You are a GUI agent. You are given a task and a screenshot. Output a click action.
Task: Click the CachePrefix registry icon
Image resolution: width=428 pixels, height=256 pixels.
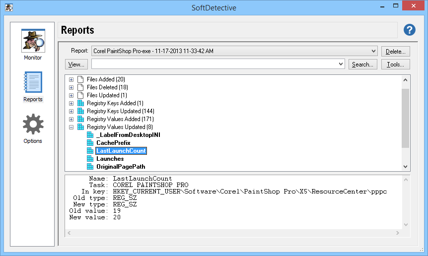(x=90, y=143)
